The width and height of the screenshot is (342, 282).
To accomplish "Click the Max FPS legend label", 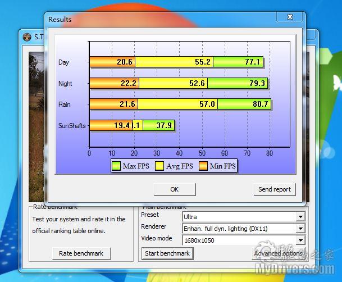I will (x=136, y=166).
